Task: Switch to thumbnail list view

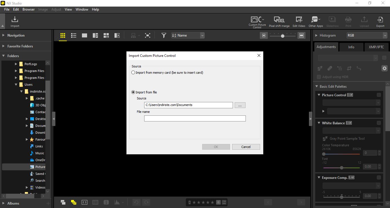Action: pyautogui.click(x=74, y=35)
